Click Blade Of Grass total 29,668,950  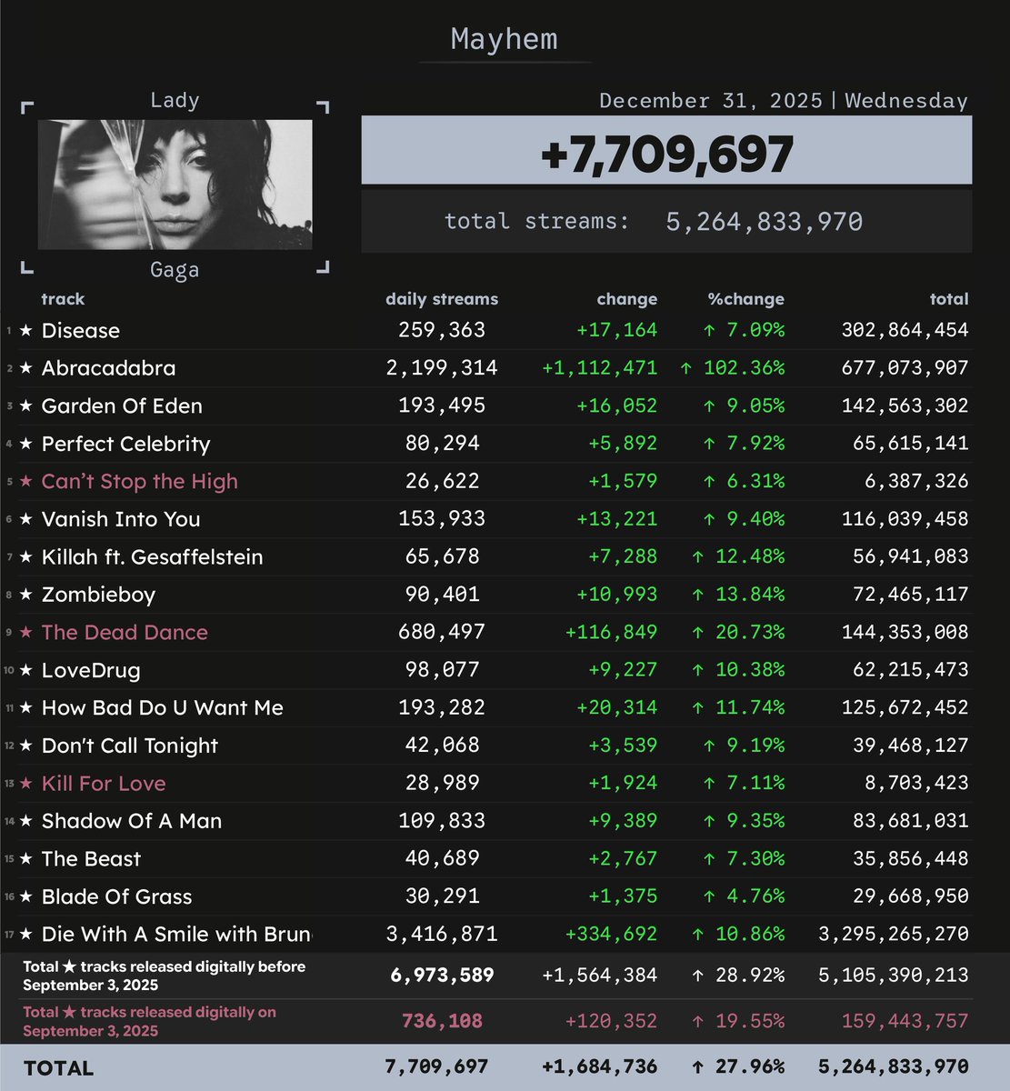pos(911,897)
